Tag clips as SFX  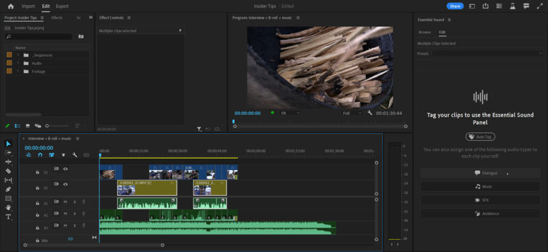(x=481, y=200)
